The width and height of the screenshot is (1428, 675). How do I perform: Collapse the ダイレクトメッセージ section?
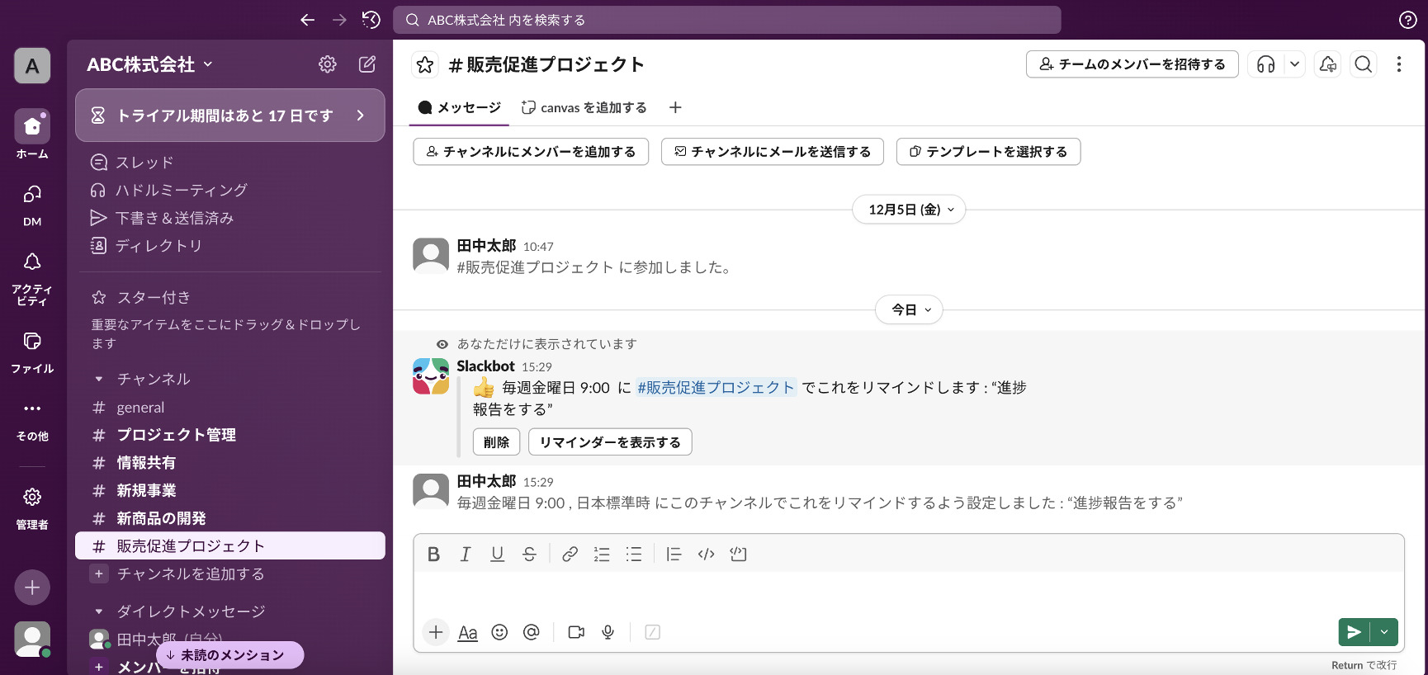99,611
